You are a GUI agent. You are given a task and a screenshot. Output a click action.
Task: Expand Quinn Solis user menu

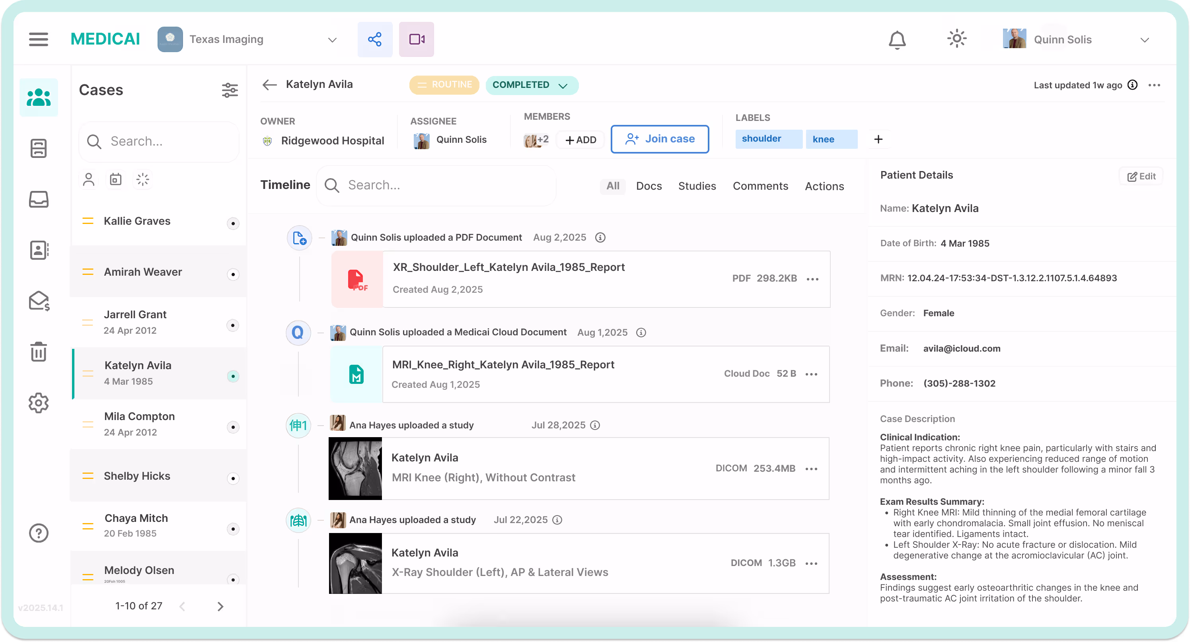point(1144,40)
